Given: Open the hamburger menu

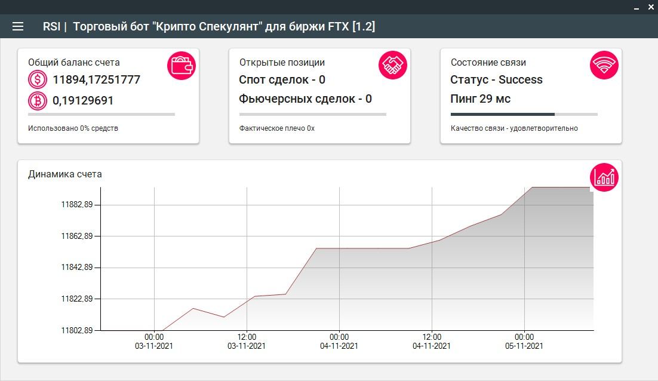Looking at the screenshot, I should pos(18,26).
